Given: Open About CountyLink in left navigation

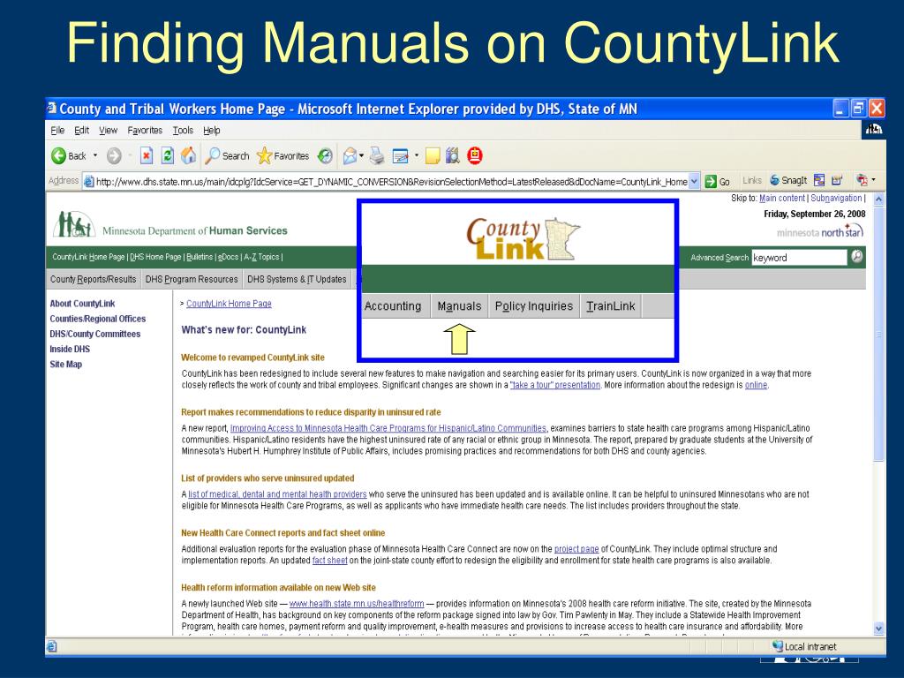Looking at the screenshot, I should click(x=82, y=304).
